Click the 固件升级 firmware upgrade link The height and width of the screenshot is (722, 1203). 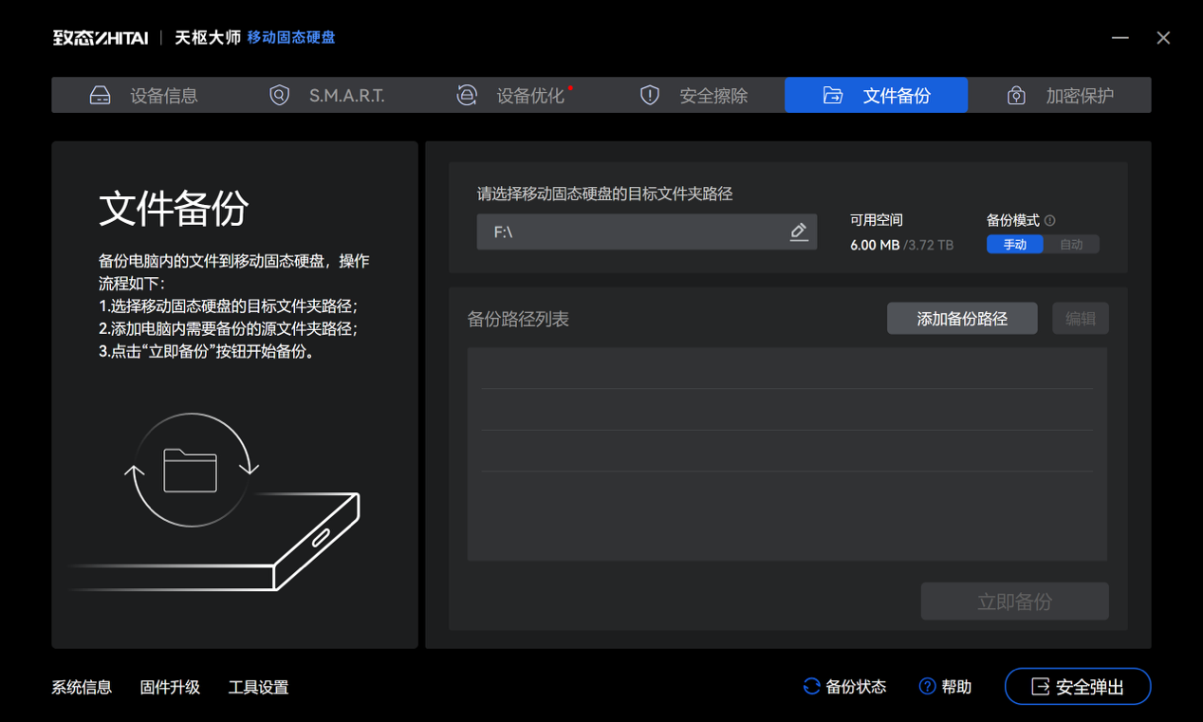coord(170,687)
